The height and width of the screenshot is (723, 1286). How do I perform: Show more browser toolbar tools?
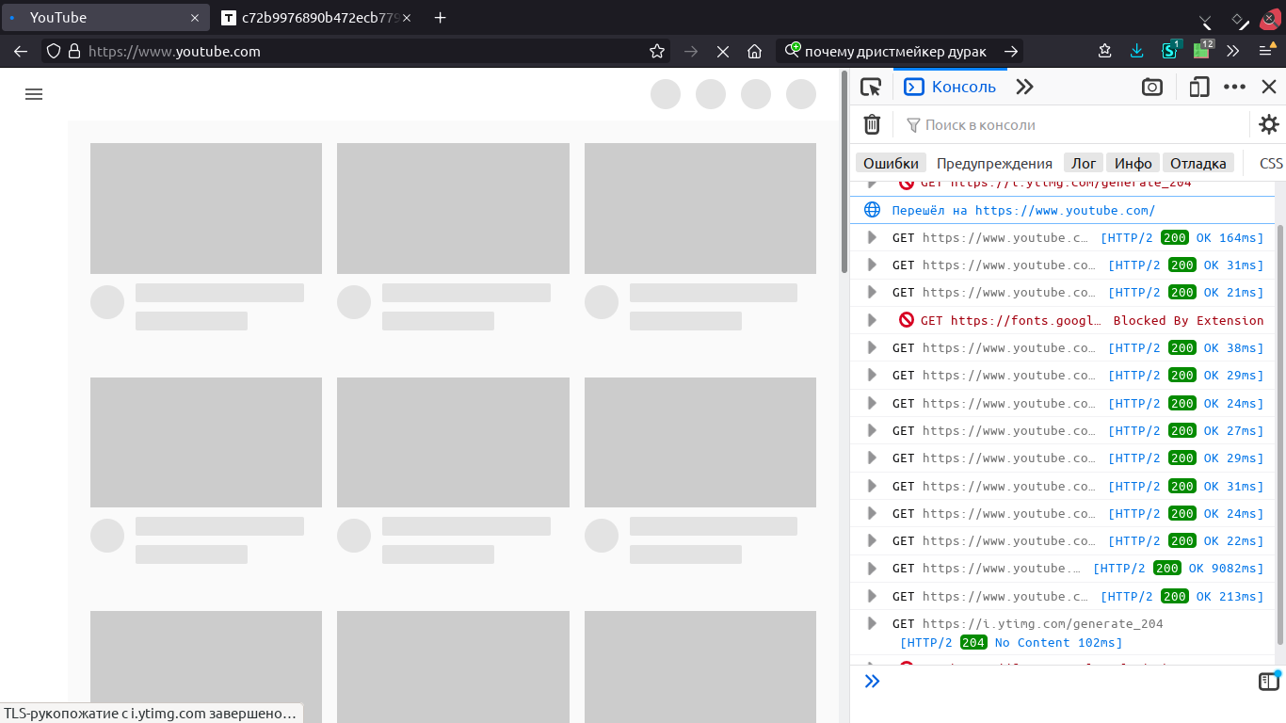click(1232, 51)
